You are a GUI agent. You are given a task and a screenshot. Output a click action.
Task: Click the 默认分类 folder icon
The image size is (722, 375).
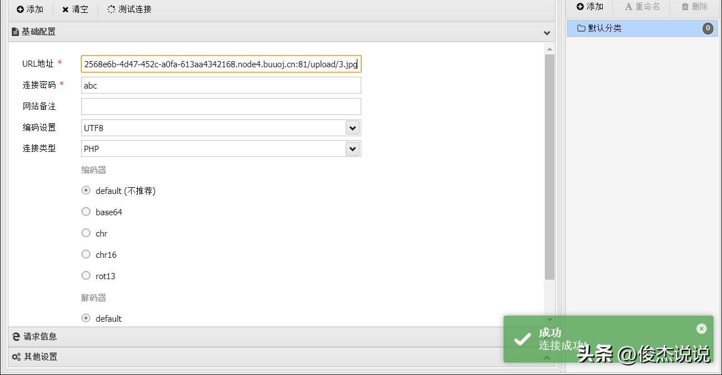click(x=581, y=28)
